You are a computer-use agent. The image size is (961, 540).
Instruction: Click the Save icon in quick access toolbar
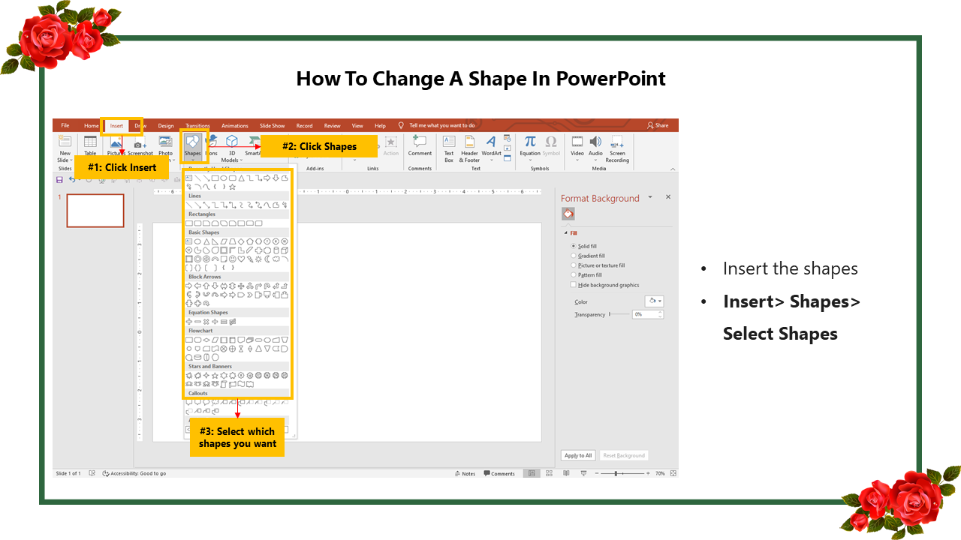[59, 180]
